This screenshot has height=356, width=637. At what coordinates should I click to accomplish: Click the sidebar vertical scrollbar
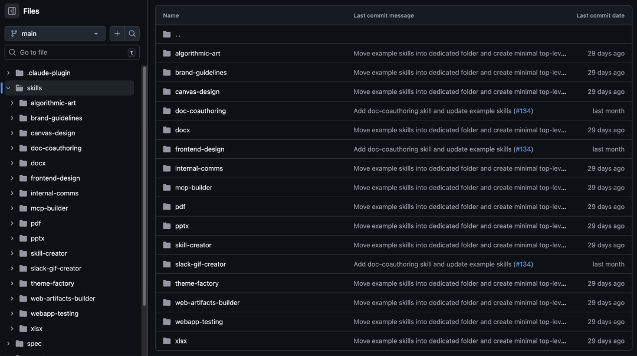145,186
